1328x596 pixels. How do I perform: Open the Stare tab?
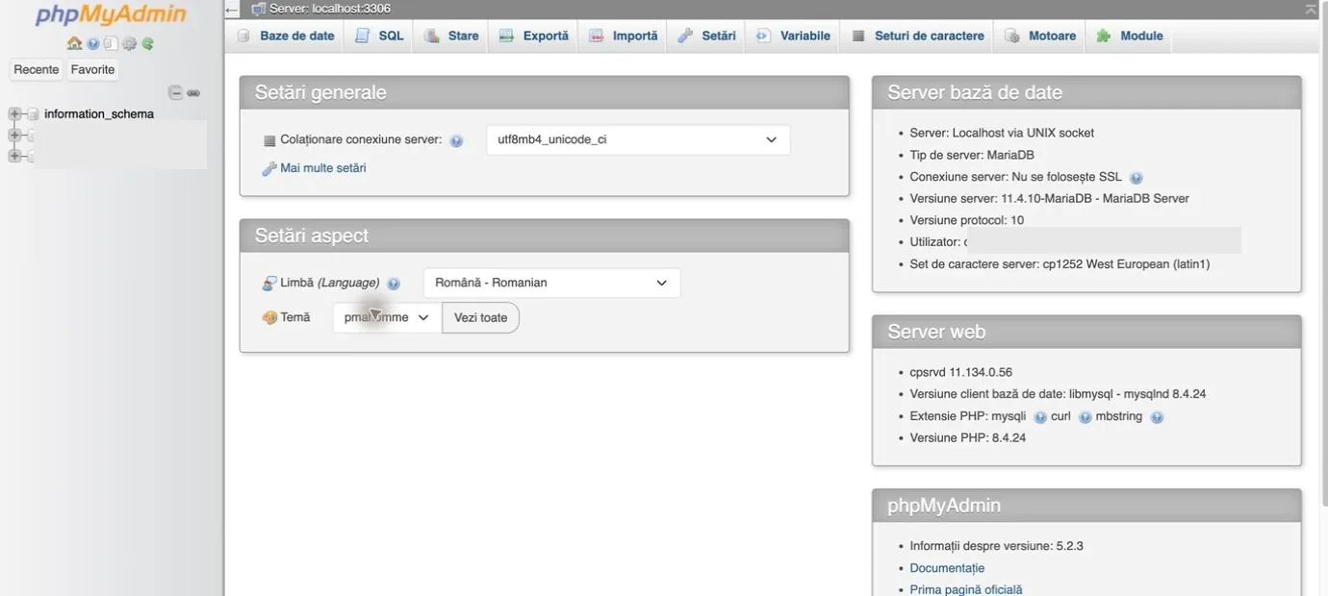coord(451,36)
